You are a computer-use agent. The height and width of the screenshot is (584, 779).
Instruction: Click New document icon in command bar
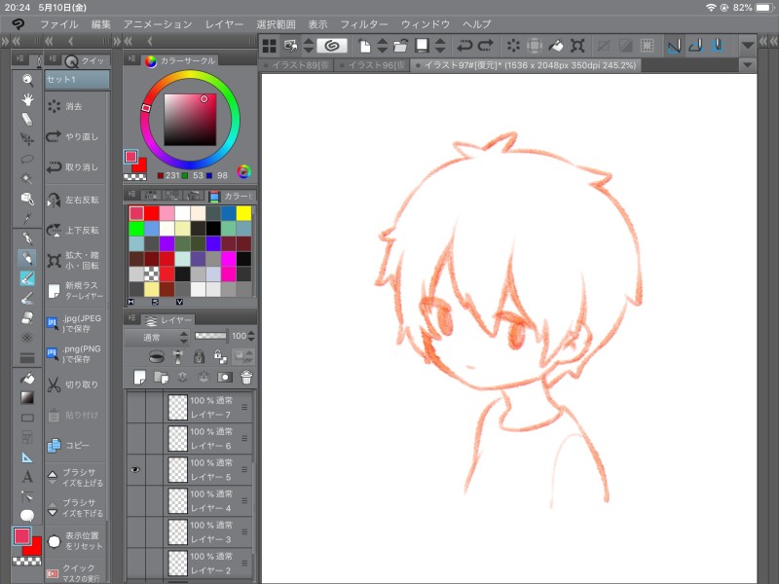(364, 46)
